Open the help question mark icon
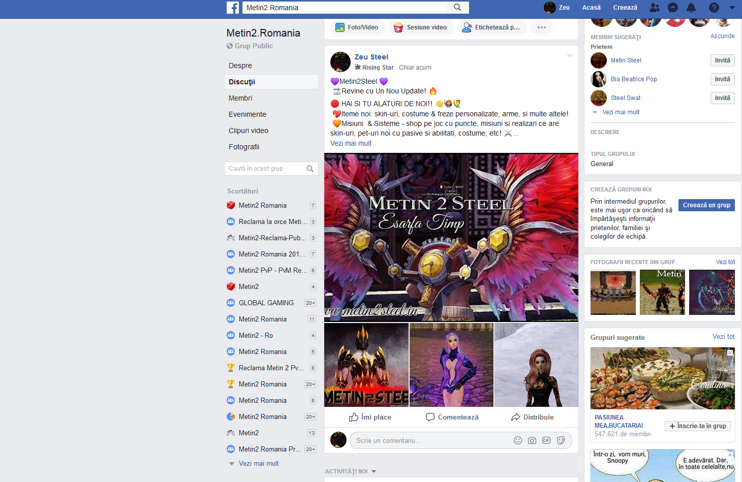This screenshot has height=482, width=742. [x=714, y=8]
